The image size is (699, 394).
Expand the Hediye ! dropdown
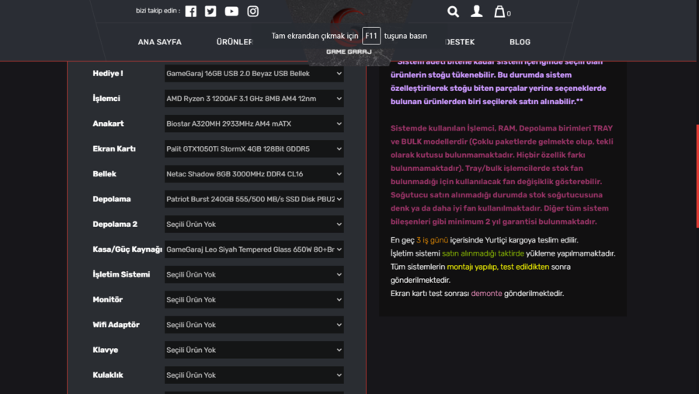[x=254, y=74]
